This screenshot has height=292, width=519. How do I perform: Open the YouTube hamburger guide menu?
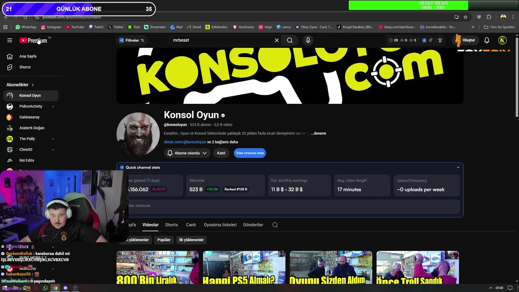(10, 40)
